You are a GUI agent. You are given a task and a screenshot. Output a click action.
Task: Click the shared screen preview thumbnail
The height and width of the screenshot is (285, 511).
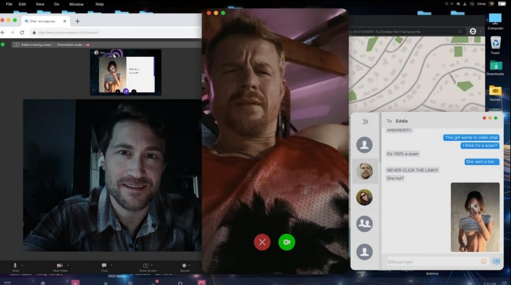click(126, 72)
